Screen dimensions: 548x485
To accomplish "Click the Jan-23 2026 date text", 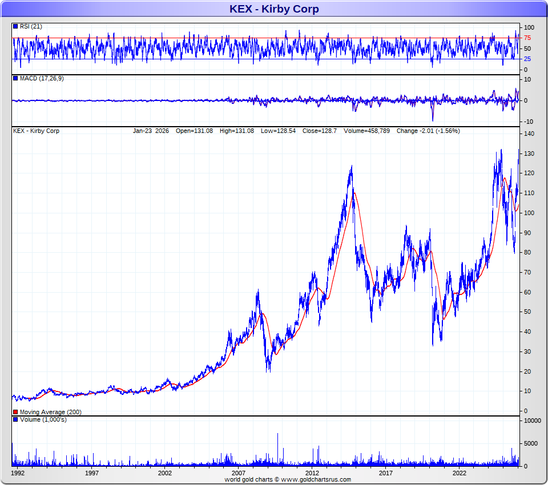I will [x=151, y=131].
